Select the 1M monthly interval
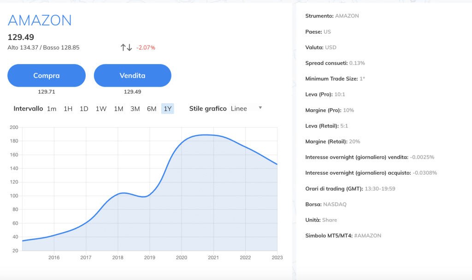 point(118,109)
